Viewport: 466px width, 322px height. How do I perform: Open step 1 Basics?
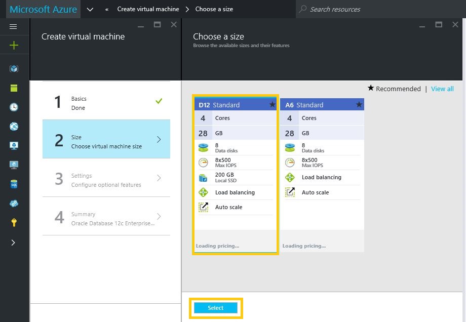click(106, 101)
